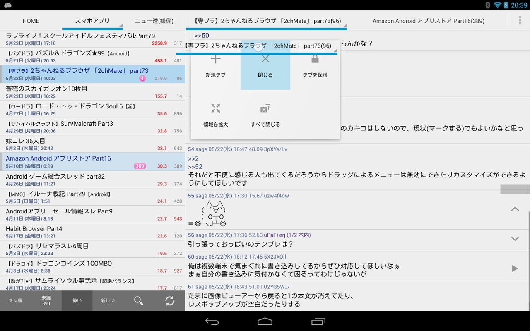Refresh the thread list

coord(170,301)
